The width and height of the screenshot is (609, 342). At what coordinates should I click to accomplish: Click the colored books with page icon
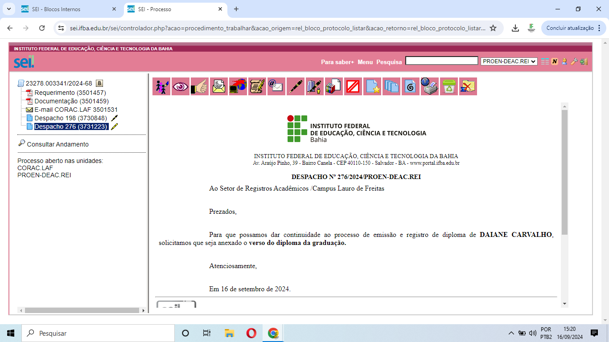[334, 86]
